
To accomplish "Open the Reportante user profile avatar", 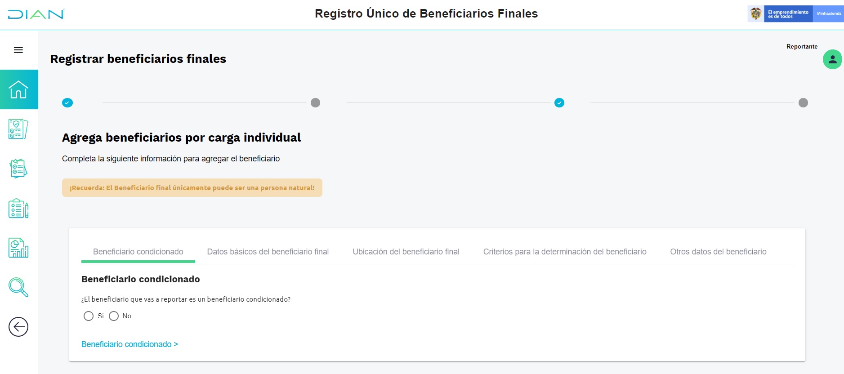I will click(832, 59).
